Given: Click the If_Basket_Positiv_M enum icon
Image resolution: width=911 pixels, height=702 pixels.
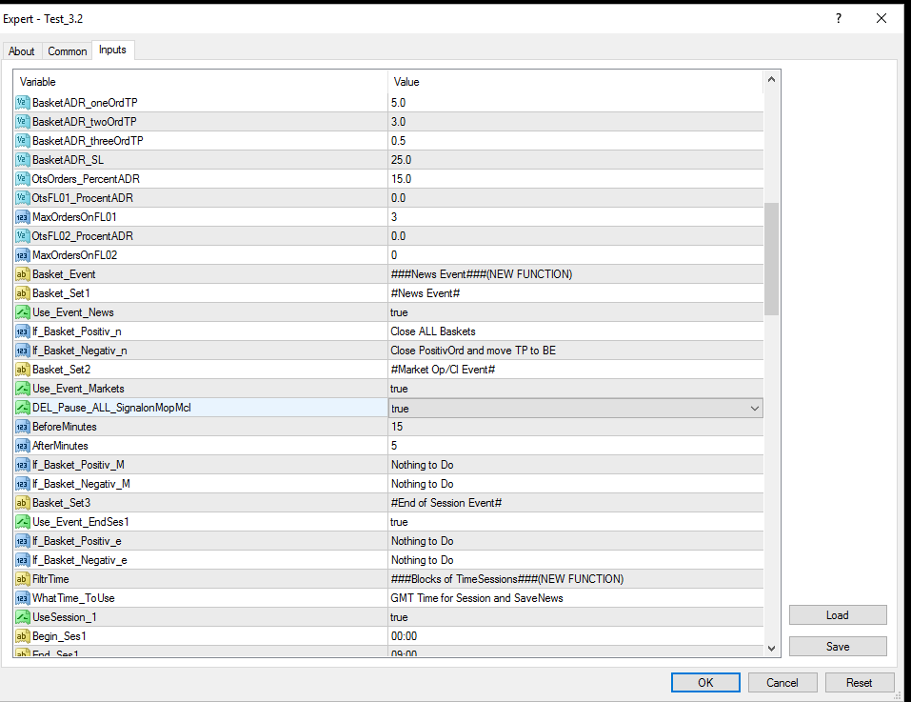Looking at the screenshot, I should 22,465.
